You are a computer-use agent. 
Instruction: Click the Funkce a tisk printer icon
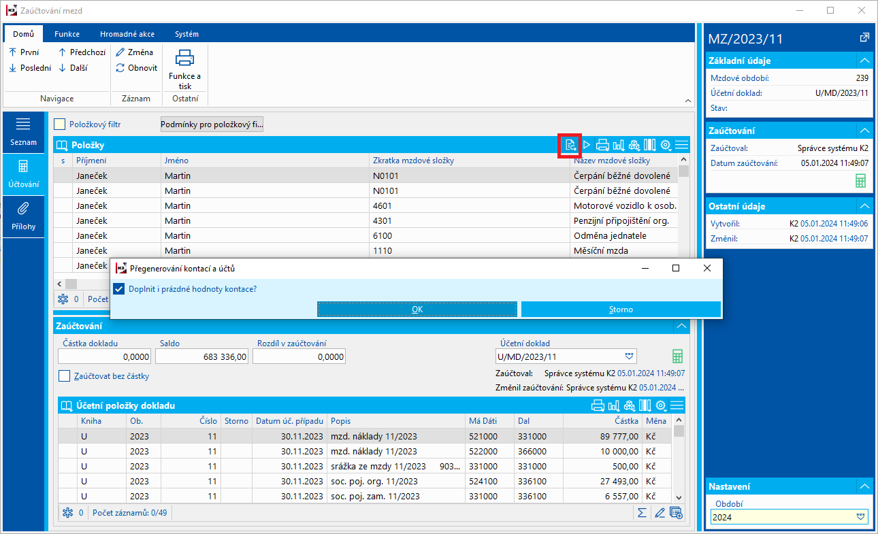click(x=185, y=59)
